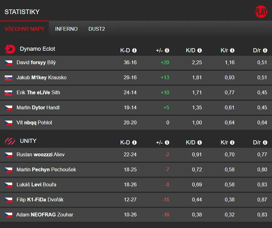Click info icon beside UNiTY K-D header
The width and height of the screenshot is (272, 228).
[134, 142]
